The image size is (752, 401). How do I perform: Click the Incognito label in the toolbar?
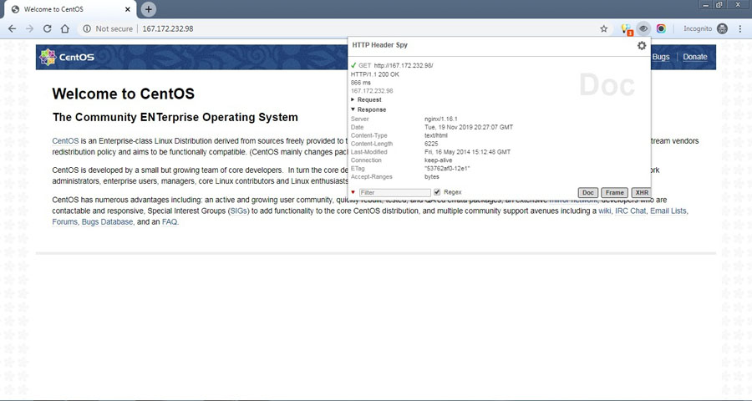point(698,28)
